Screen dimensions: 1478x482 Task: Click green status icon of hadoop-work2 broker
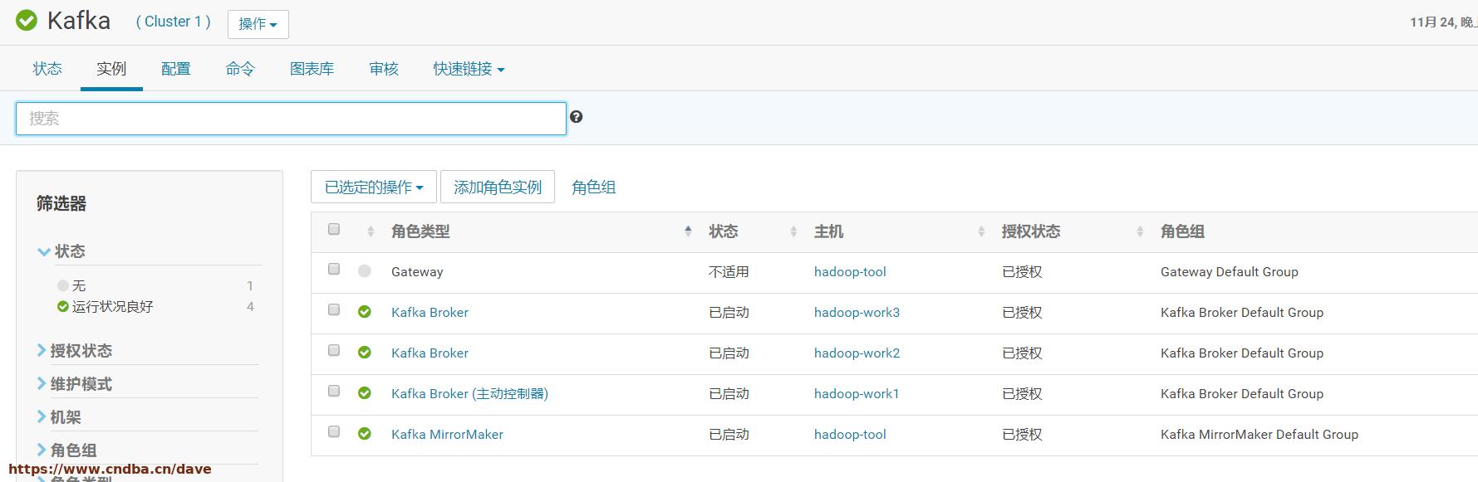coord(365,353)
